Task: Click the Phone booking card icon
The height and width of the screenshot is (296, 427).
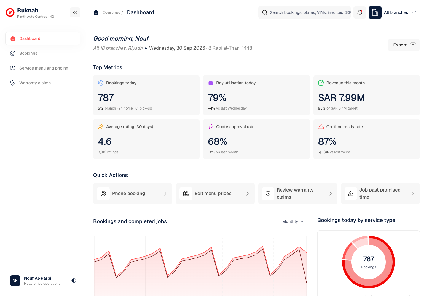Action: 103,194
